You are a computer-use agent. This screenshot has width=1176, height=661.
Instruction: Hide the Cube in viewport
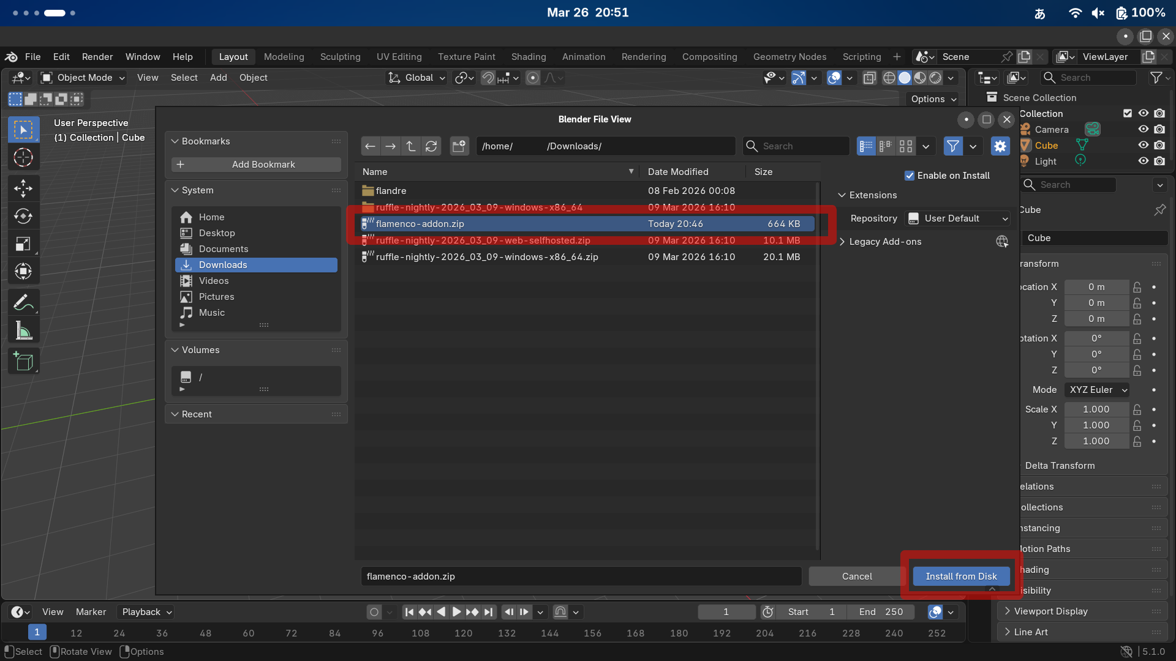click(1143, 145)
